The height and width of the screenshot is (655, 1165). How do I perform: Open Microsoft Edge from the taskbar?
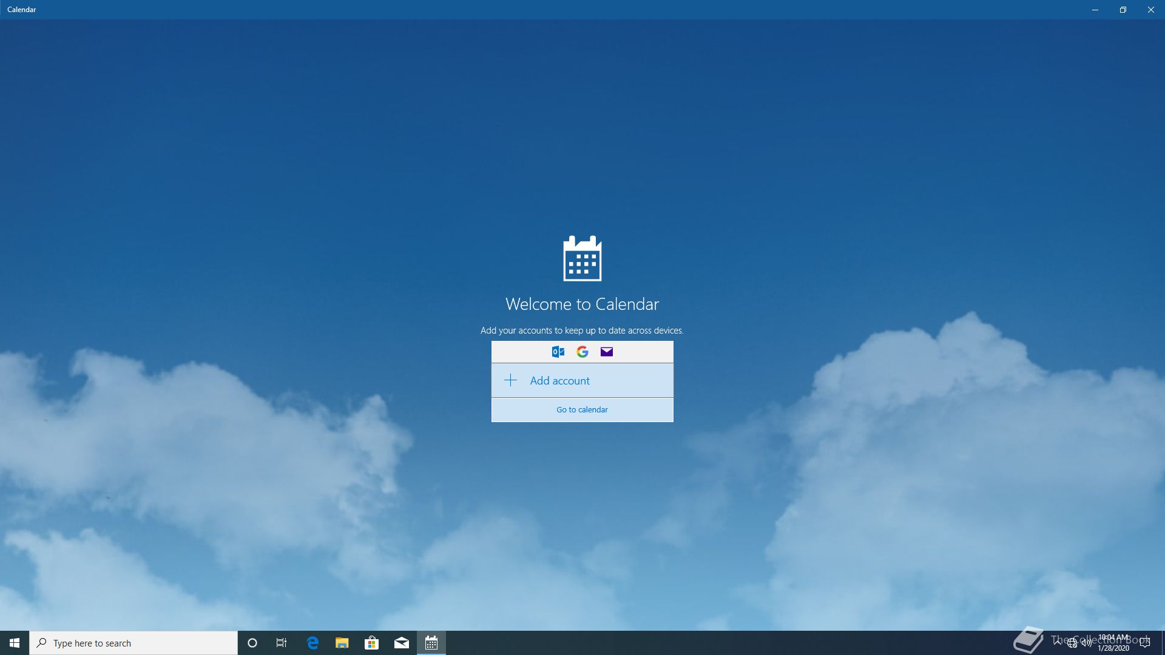[312, 643]
